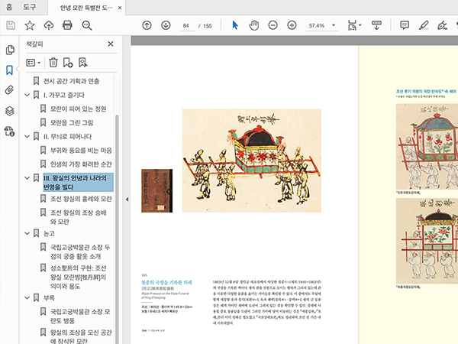Viewport: 458px width, 344px height.
Task: Collapse the 'II. 무늬로 피어나다' bookmark
Action: (27, 136)
